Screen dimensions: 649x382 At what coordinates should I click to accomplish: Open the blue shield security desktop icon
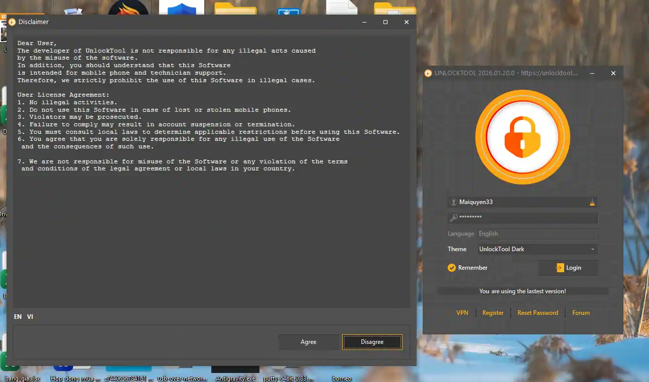click(181, 8)
